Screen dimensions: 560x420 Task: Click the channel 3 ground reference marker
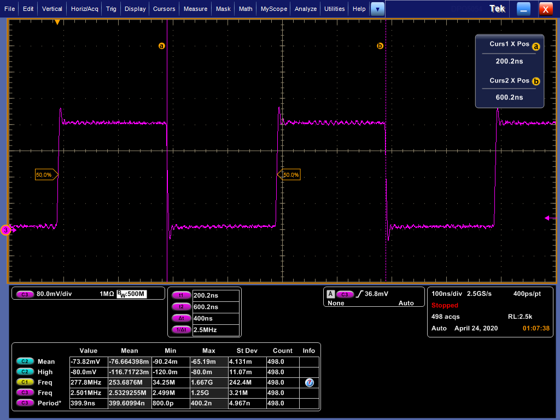6,230
